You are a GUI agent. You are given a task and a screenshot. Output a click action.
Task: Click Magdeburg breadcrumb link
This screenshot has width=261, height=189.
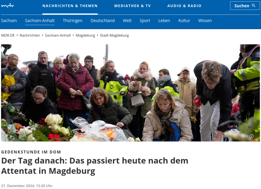[85, 36]
